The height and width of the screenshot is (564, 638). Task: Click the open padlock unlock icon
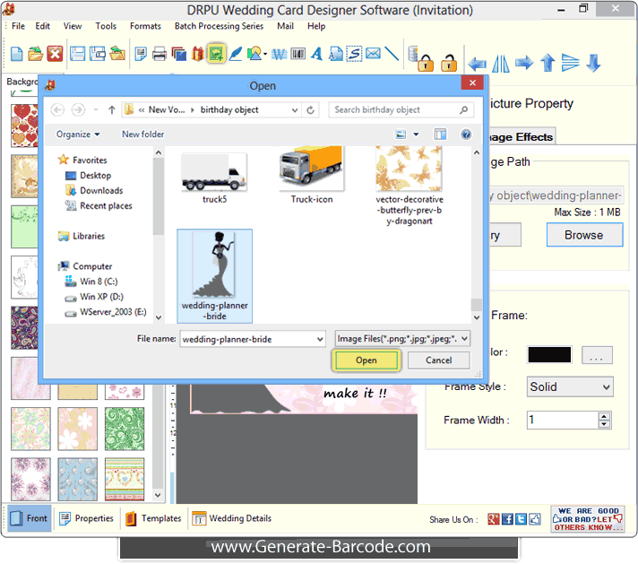click(449, 63)
